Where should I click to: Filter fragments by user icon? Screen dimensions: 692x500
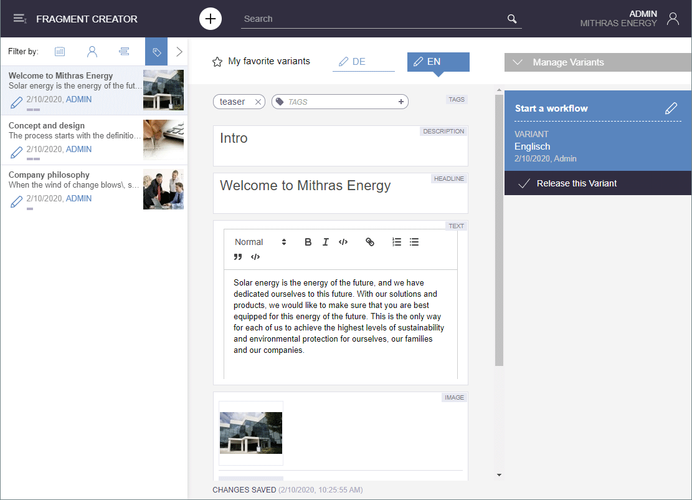tap(92, 52)
